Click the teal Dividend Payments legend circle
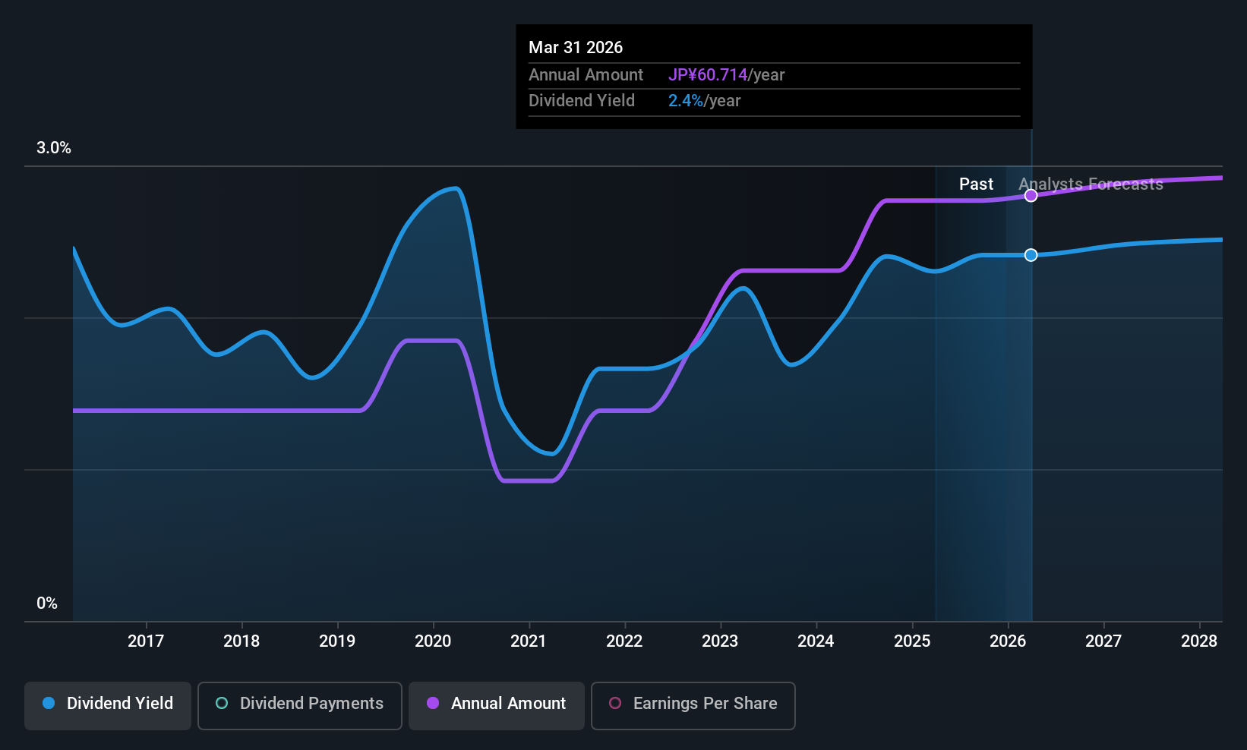 pyautogui.click(x=222, y=703)
